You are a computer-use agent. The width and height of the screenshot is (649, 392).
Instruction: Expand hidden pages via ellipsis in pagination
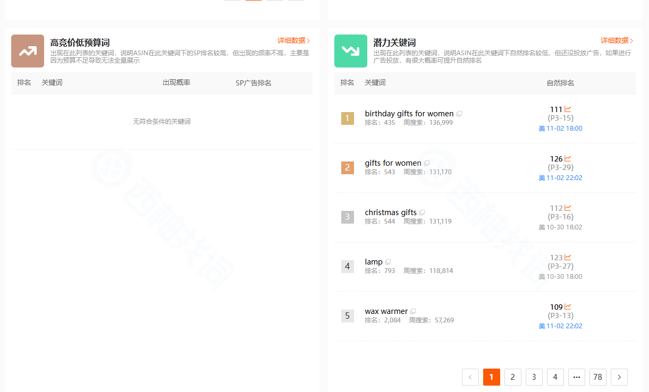[576, 377]
